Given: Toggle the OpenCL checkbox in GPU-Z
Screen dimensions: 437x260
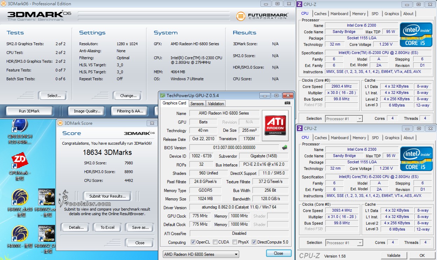Looking at the screenshot, I should (x=193, y=242).
